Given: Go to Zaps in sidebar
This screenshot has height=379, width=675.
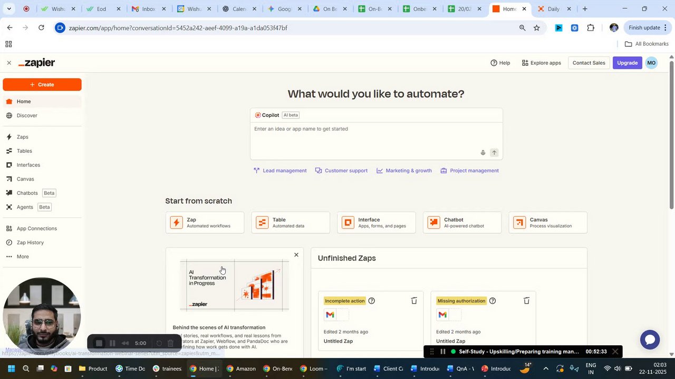Looking at the screenshot, I should [x=42, y=137].
